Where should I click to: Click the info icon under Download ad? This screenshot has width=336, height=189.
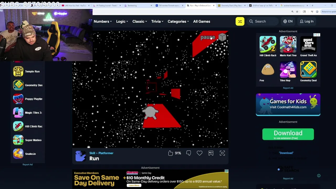[319, 176]
